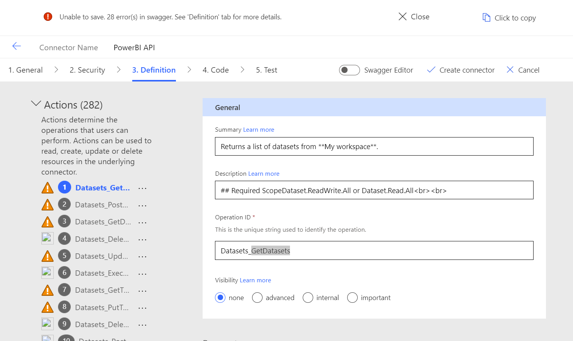
Task: Select the none visibility option
Action: tap(220, 297)
